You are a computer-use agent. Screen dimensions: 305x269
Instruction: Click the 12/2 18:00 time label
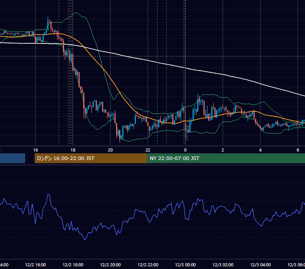(x=73, y=265)
